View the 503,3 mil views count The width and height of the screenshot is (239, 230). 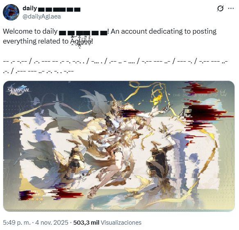86,222
